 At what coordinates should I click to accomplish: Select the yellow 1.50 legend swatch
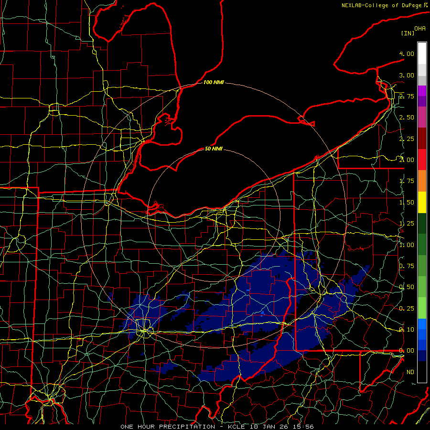[422, 202]
